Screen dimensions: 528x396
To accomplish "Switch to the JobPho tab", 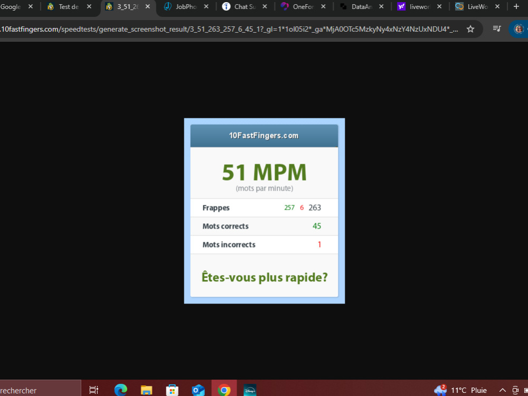I will [186, 7].
